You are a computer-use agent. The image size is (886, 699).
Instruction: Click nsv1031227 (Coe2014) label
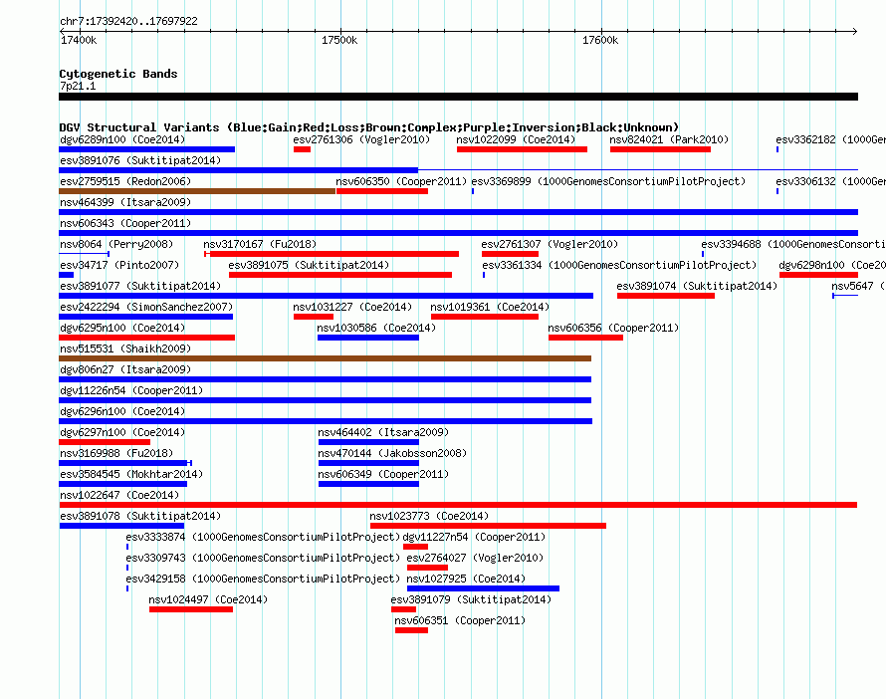tap(352, 307)
